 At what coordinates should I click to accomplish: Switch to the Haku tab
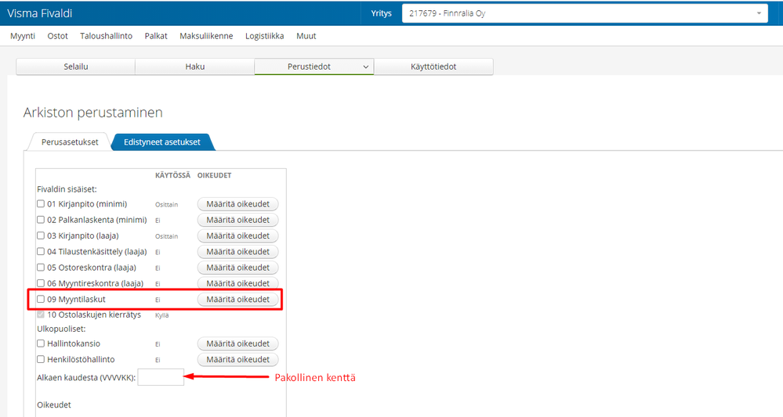coord(194,67)
